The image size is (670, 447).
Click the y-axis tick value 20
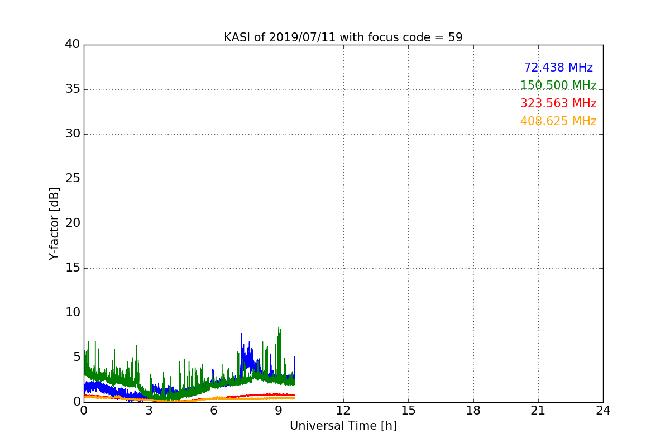(x=73, y=223)
